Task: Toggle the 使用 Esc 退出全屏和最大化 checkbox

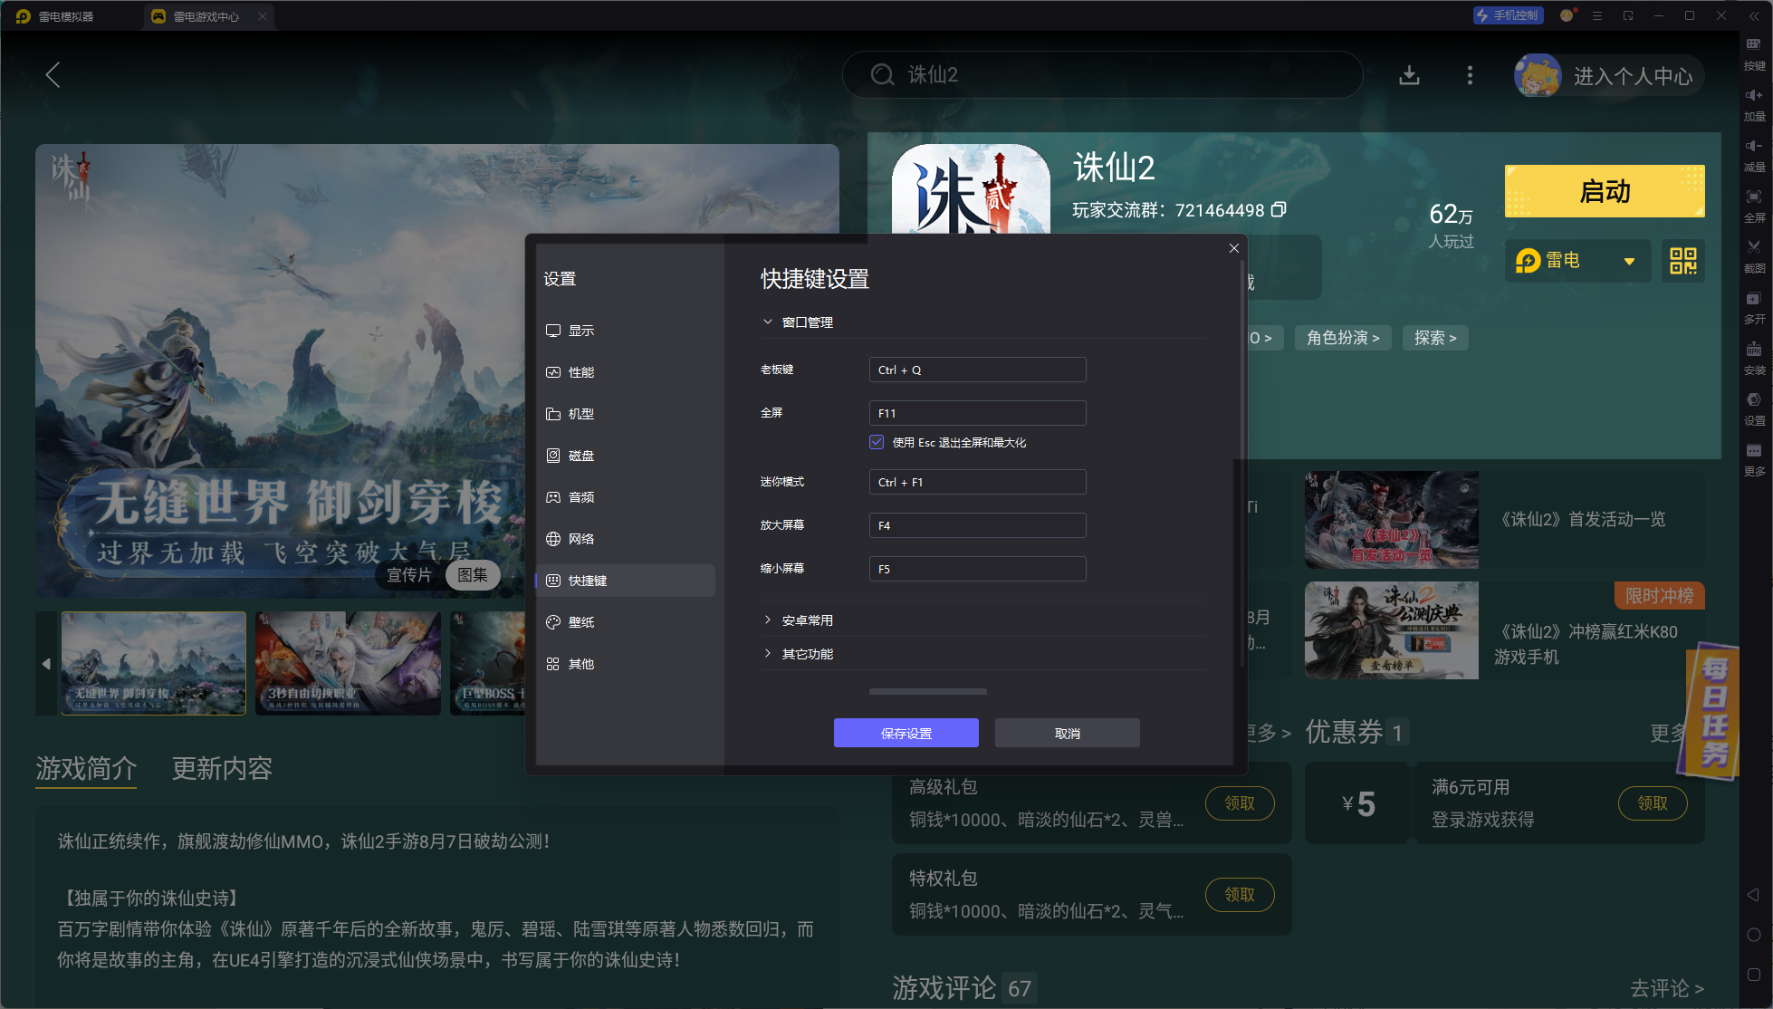Action: click(x=877, y=442)
